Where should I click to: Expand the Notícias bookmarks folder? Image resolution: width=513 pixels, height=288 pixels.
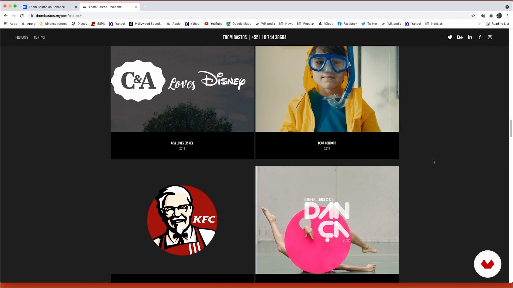[x=434, y=24]
